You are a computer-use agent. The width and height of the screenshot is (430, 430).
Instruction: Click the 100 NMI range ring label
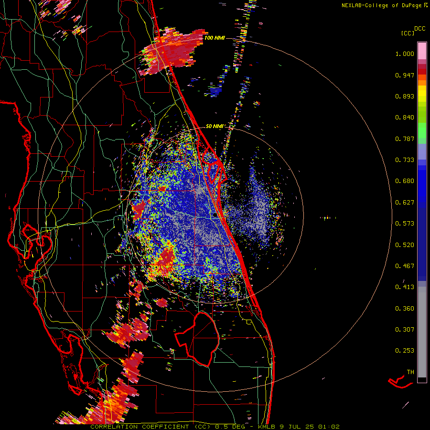click(215, 38)
